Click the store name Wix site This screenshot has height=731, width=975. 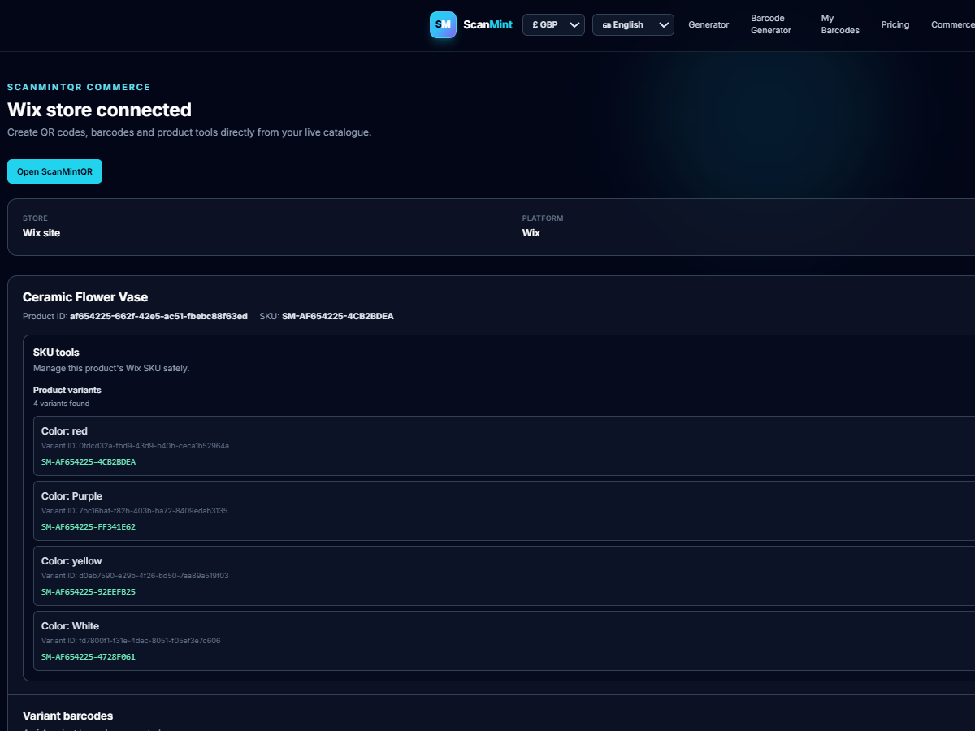point(41,233)
